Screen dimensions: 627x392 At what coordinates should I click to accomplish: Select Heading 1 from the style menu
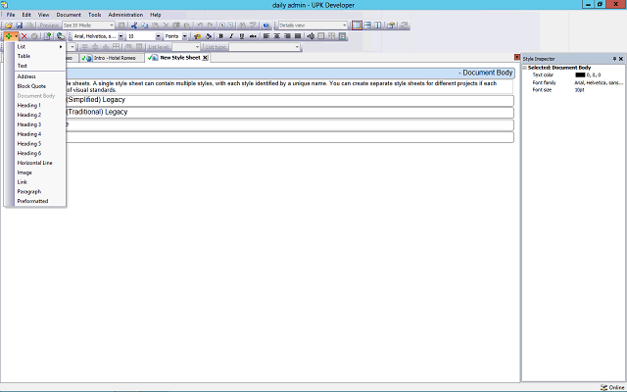pos(29,106)
